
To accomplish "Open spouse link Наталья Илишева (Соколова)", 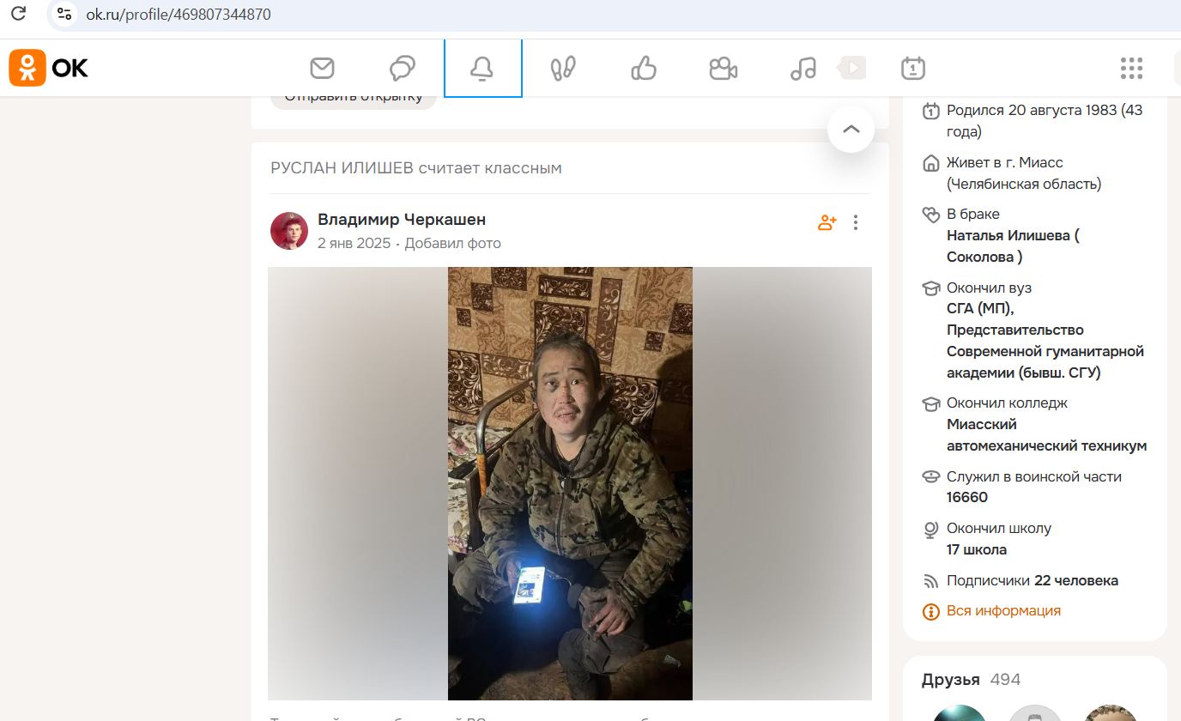I will pyautogui.click(x=1013, y=245).
